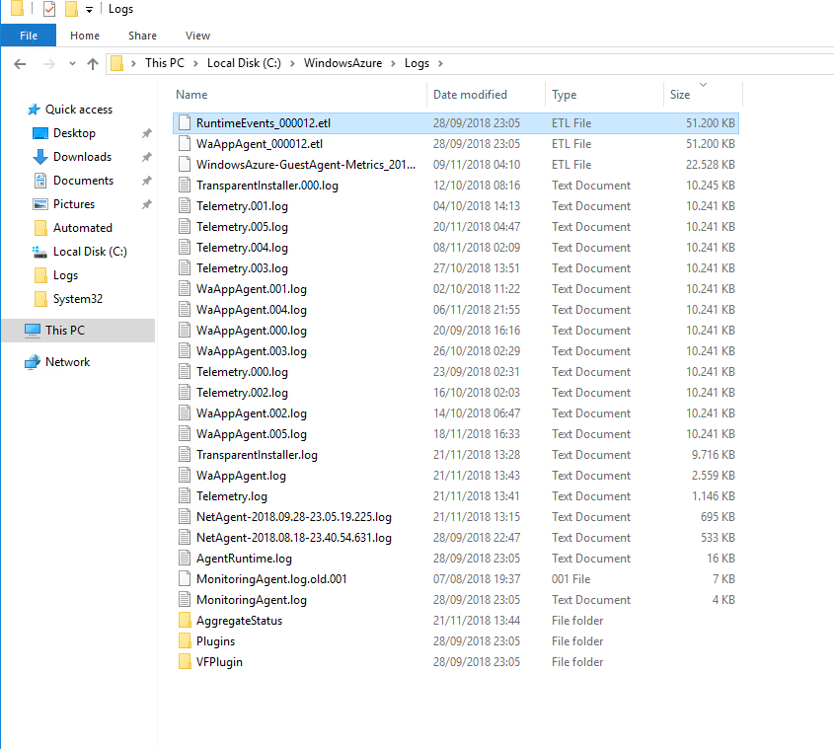Click the Downloads arrow icon in sidebar
The height and width of the screenshot is (749, 834).
[x=40, y=157]
